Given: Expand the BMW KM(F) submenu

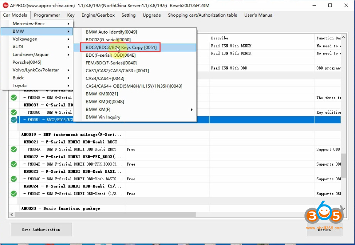Looking at the screenshot, I should [139, 110].
